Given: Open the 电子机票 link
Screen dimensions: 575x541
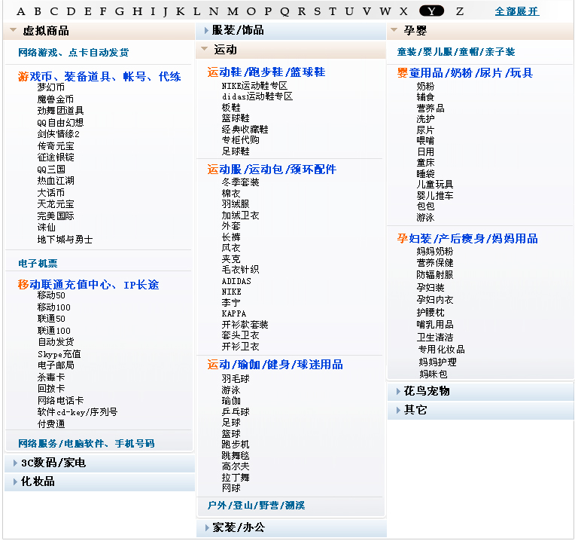Looking at the screenshot, I should point(38,264).
